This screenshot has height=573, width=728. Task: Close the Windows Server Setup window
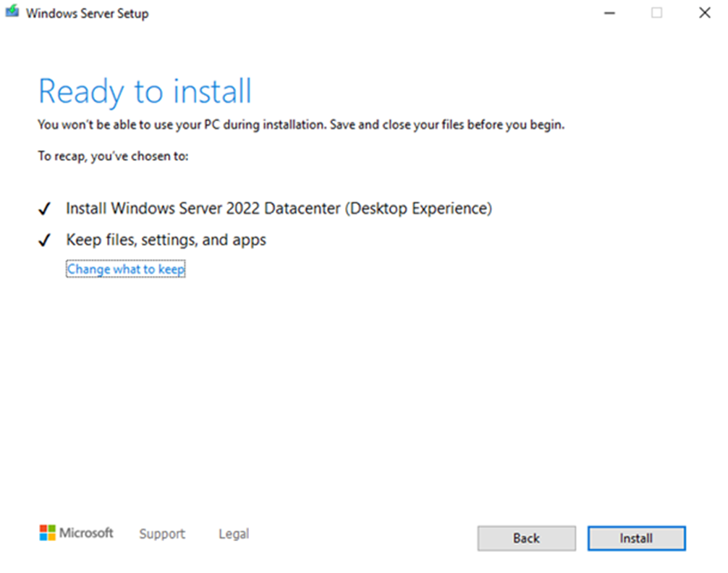point(704,13)
